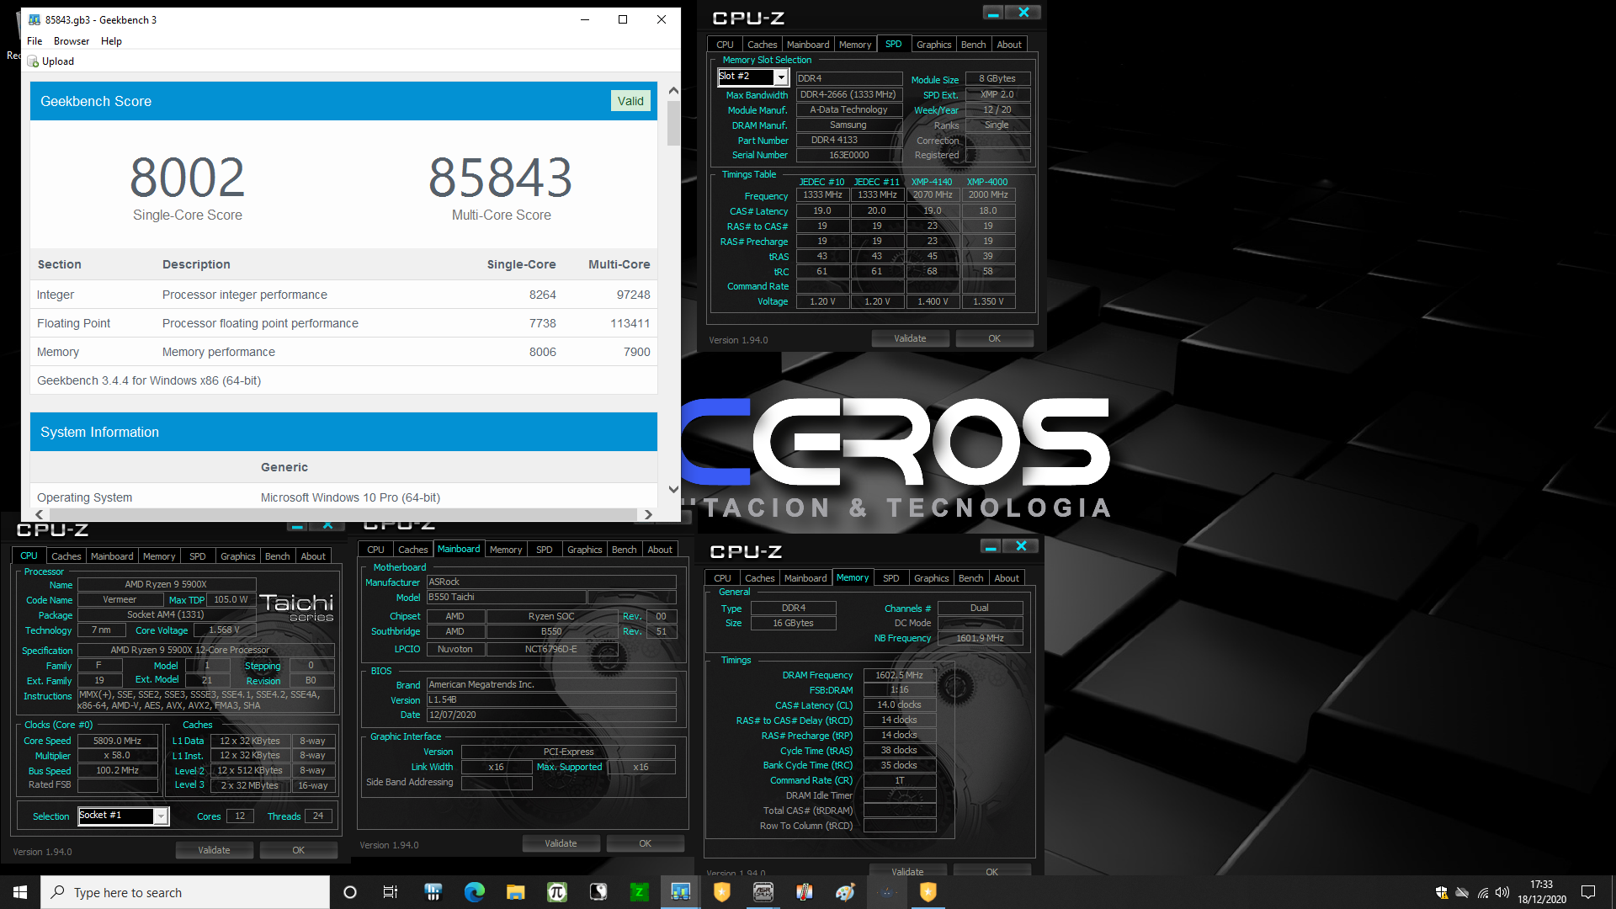Click Validate in the Taichi CPU window

pyautogui.click(x=214, y=850)
